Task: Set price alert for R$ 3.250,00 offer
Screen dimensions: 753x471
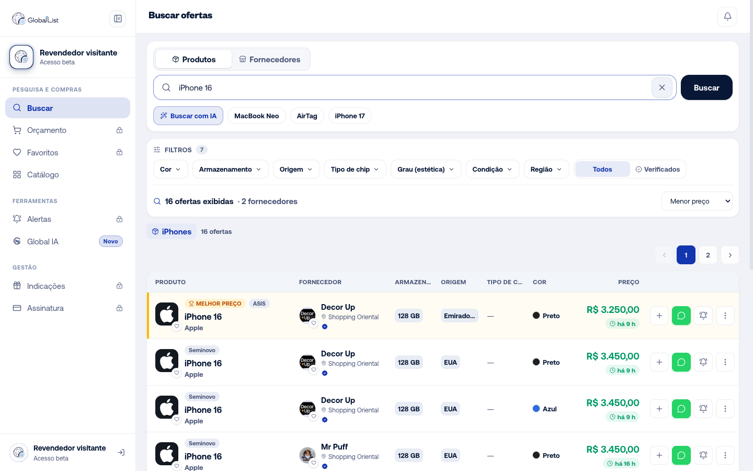Action: point(703,316)
